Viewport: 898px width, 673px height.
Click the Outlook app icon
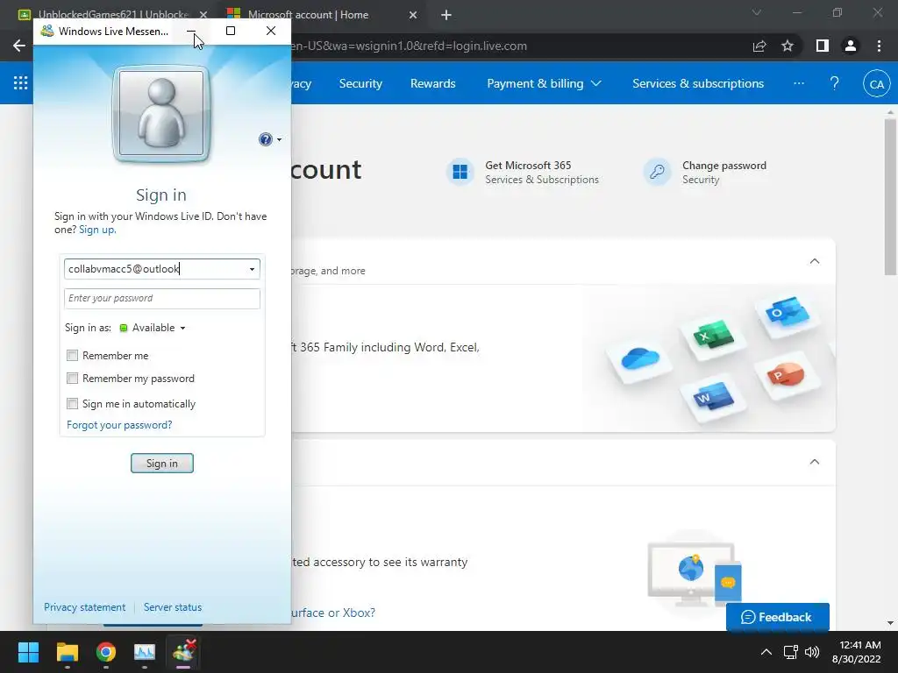click(788, 312)
